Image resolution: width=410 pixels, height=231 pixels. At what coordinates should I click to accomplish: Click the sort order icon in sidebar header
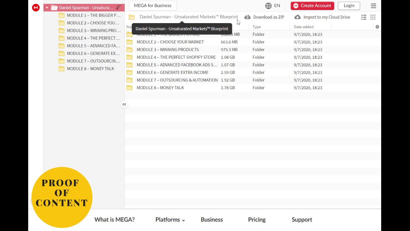click(x=119, y=7)
